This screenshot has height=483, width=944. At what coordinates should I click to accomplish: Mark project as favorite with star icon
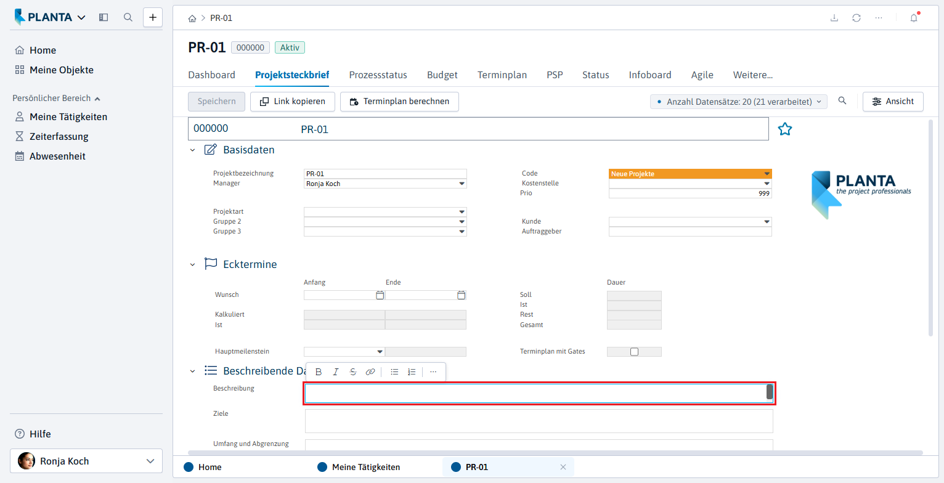(x=784, y=129)
